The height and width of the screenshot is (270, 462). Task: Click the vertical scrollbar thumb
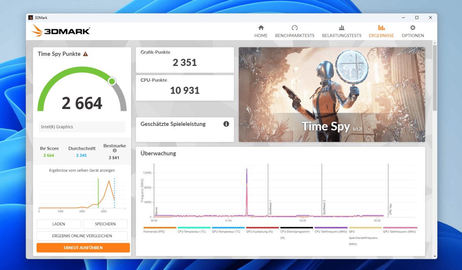point(435,78)
